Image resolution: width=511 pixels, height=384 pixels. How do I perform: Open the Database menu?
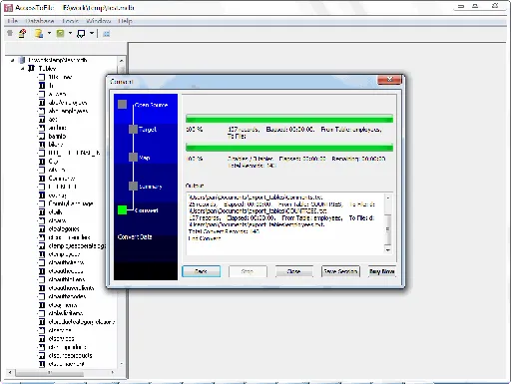pos(40,21)
